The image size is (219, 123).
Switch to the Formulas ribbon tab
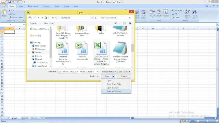click(47, 6)
